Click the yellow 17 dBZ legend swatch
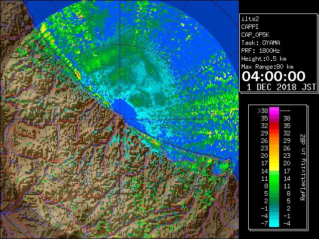319x239 pixels. pyautogui.click(x=274, y=163)
